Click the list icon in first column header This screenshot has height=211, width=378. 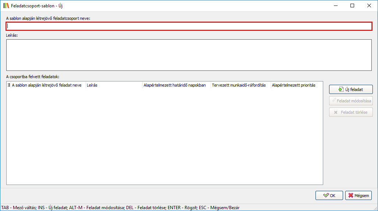point(9,85)
